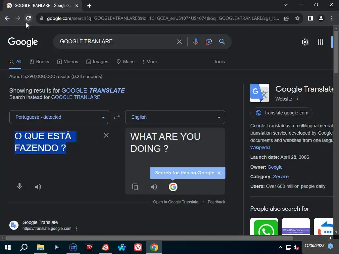
Task: Click the browser forward arrow
Action: [18, 19]
